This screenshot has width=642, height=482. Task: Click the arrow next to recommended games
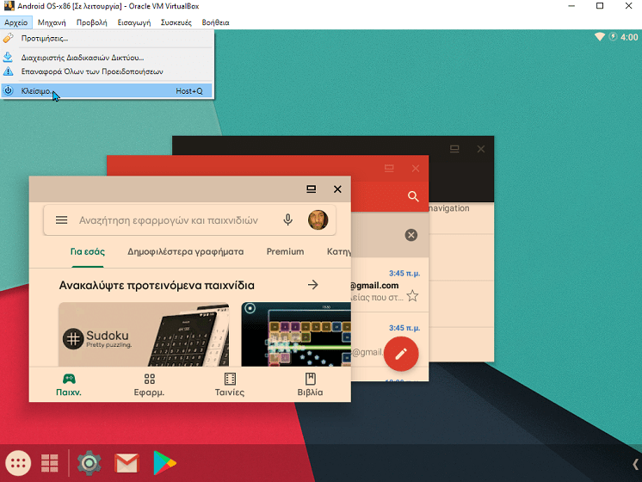[312, 285]
